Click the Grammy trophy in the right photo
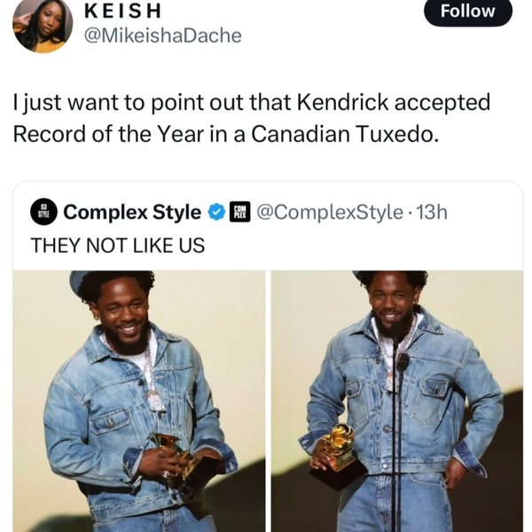Viewport: 532px width, 532px height. [339, 456]
